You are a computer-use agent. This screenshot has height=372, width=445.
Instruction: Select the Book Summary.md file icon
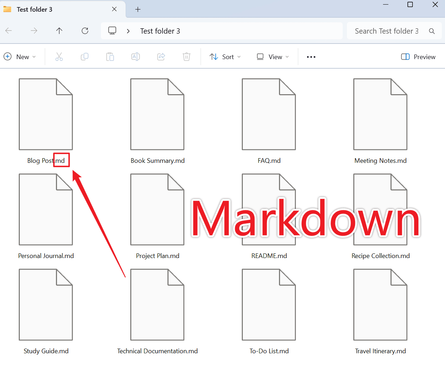pyautogui.click(x=157, y=114)
